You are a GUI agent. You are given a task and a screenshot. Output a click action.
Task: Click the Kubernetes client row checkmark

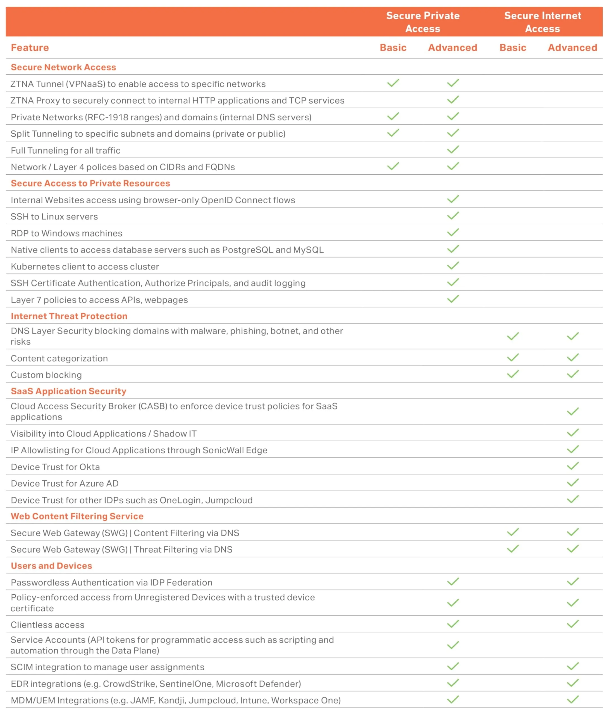pos(453,266)
